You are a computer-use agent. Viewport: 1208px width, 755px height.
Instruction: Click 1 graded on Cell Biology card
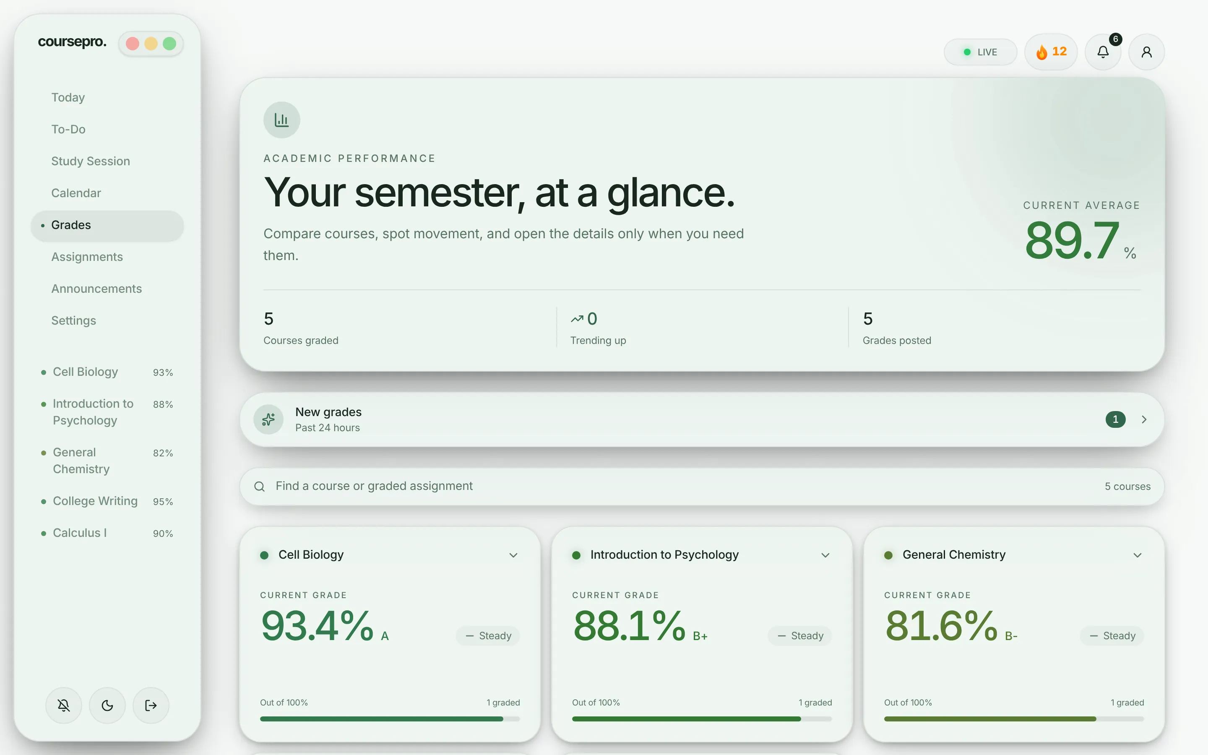503,703
